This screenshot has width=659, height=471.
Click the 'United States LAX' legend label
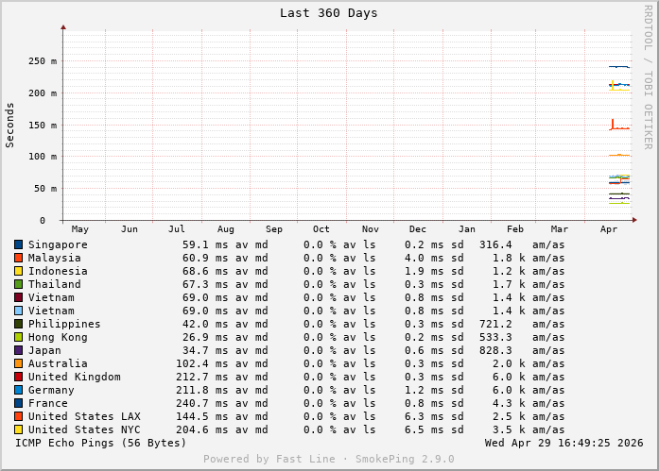[x=83, y=416]
